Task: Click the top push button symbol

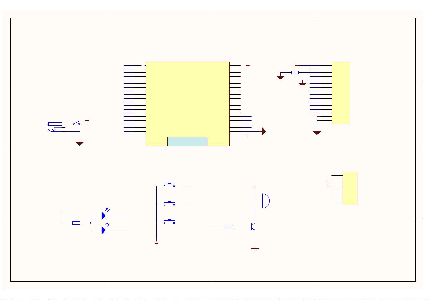Action: coord(169,185)
